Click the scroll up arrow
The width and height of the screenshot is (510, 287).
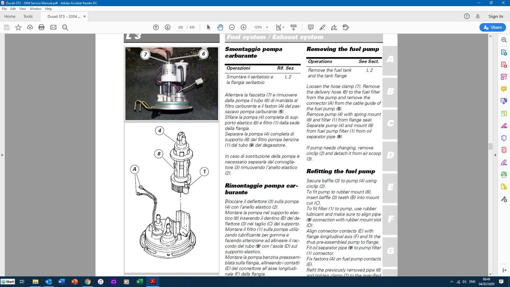[490, 36]
